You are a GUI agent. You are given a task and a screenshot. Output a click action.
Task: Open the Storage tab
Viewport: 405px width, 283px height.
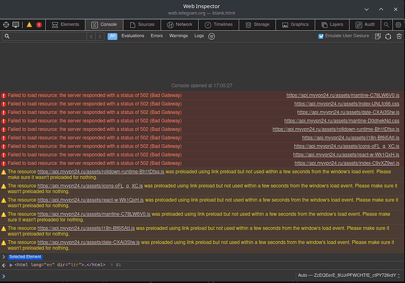click(x=257, y=25)
